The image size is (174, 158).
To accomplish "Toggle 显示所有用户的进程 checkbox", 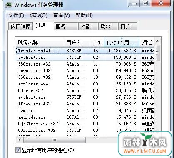I will (18, 150).
